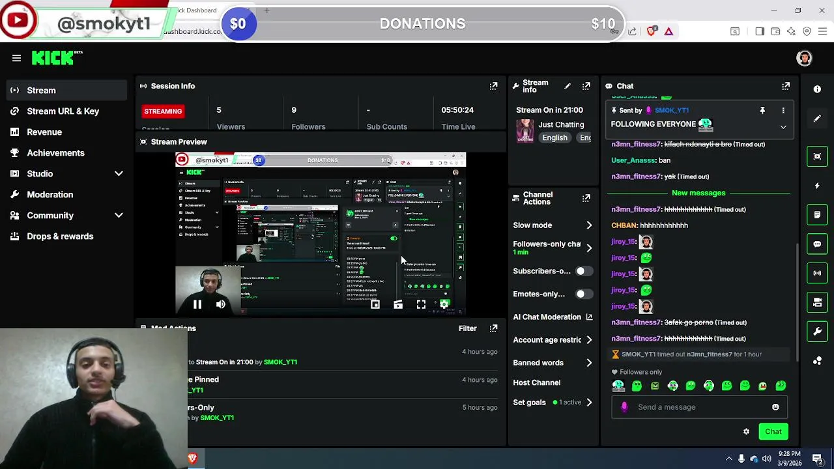
Task: Toggle Subscribers-only chat switch
Action: click(584, 271)
